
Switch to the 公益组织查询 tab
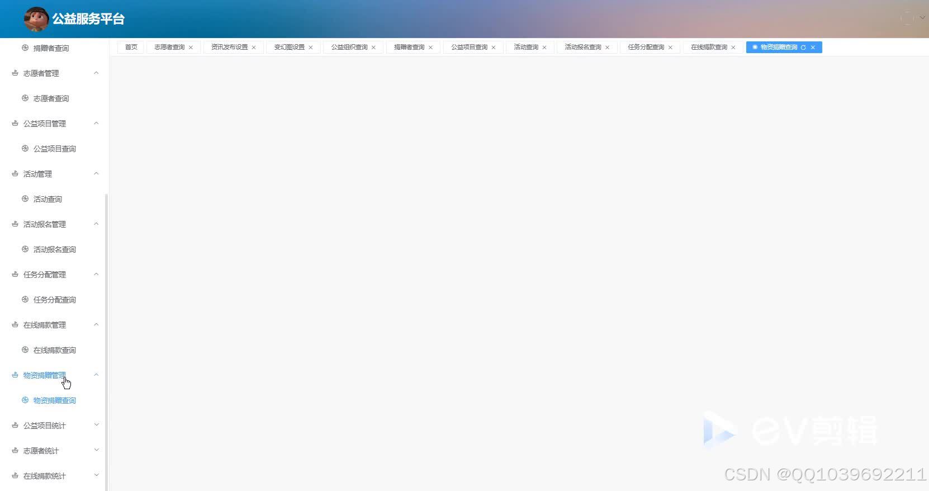coord(349,47)
